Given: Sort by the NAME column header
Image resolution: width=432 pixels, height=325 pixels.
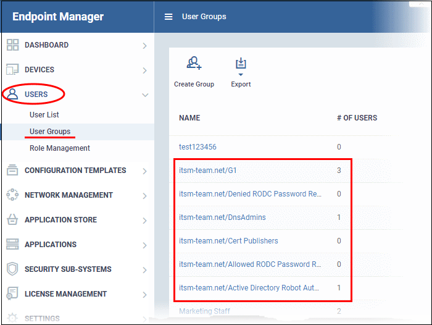Looking at the screenshot, I should pyautogui.click(x=189, y=118).
